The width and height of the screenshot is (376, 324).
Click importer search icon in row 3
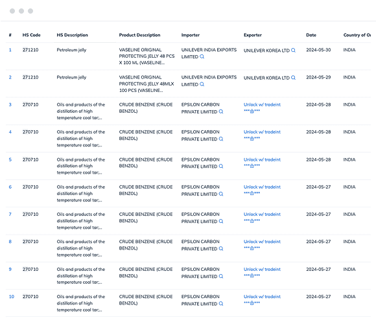tap(221, 111)
